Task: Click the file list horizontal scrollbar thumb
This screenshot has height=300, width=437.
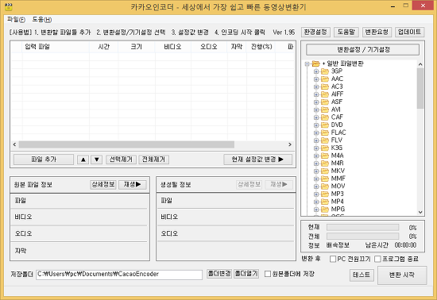Action: click(126, 144)
